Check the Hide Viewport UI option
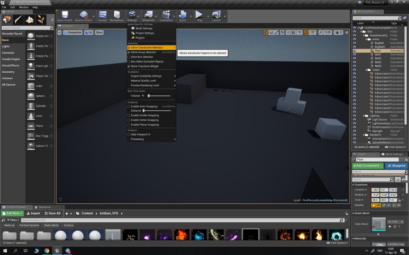The width and height of the screenshot is (409, 255). (x=129, y=135)
